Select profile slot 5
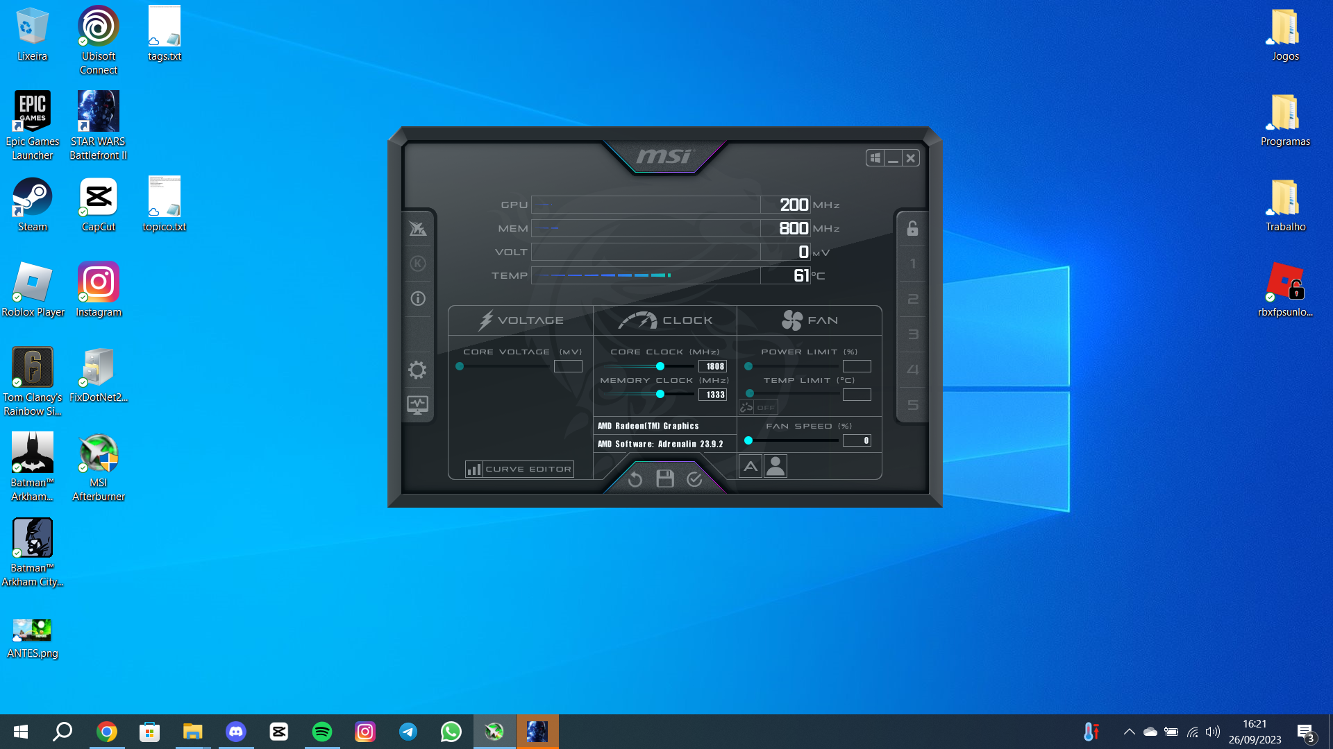Image resolution: width=1333 pixels, height=749 pixels. point(912,405)
